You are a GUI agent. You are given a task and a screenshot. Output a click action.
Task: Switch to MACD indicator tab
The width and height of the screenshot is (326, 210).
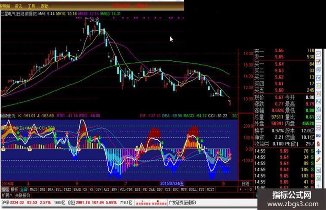[33, 189]
